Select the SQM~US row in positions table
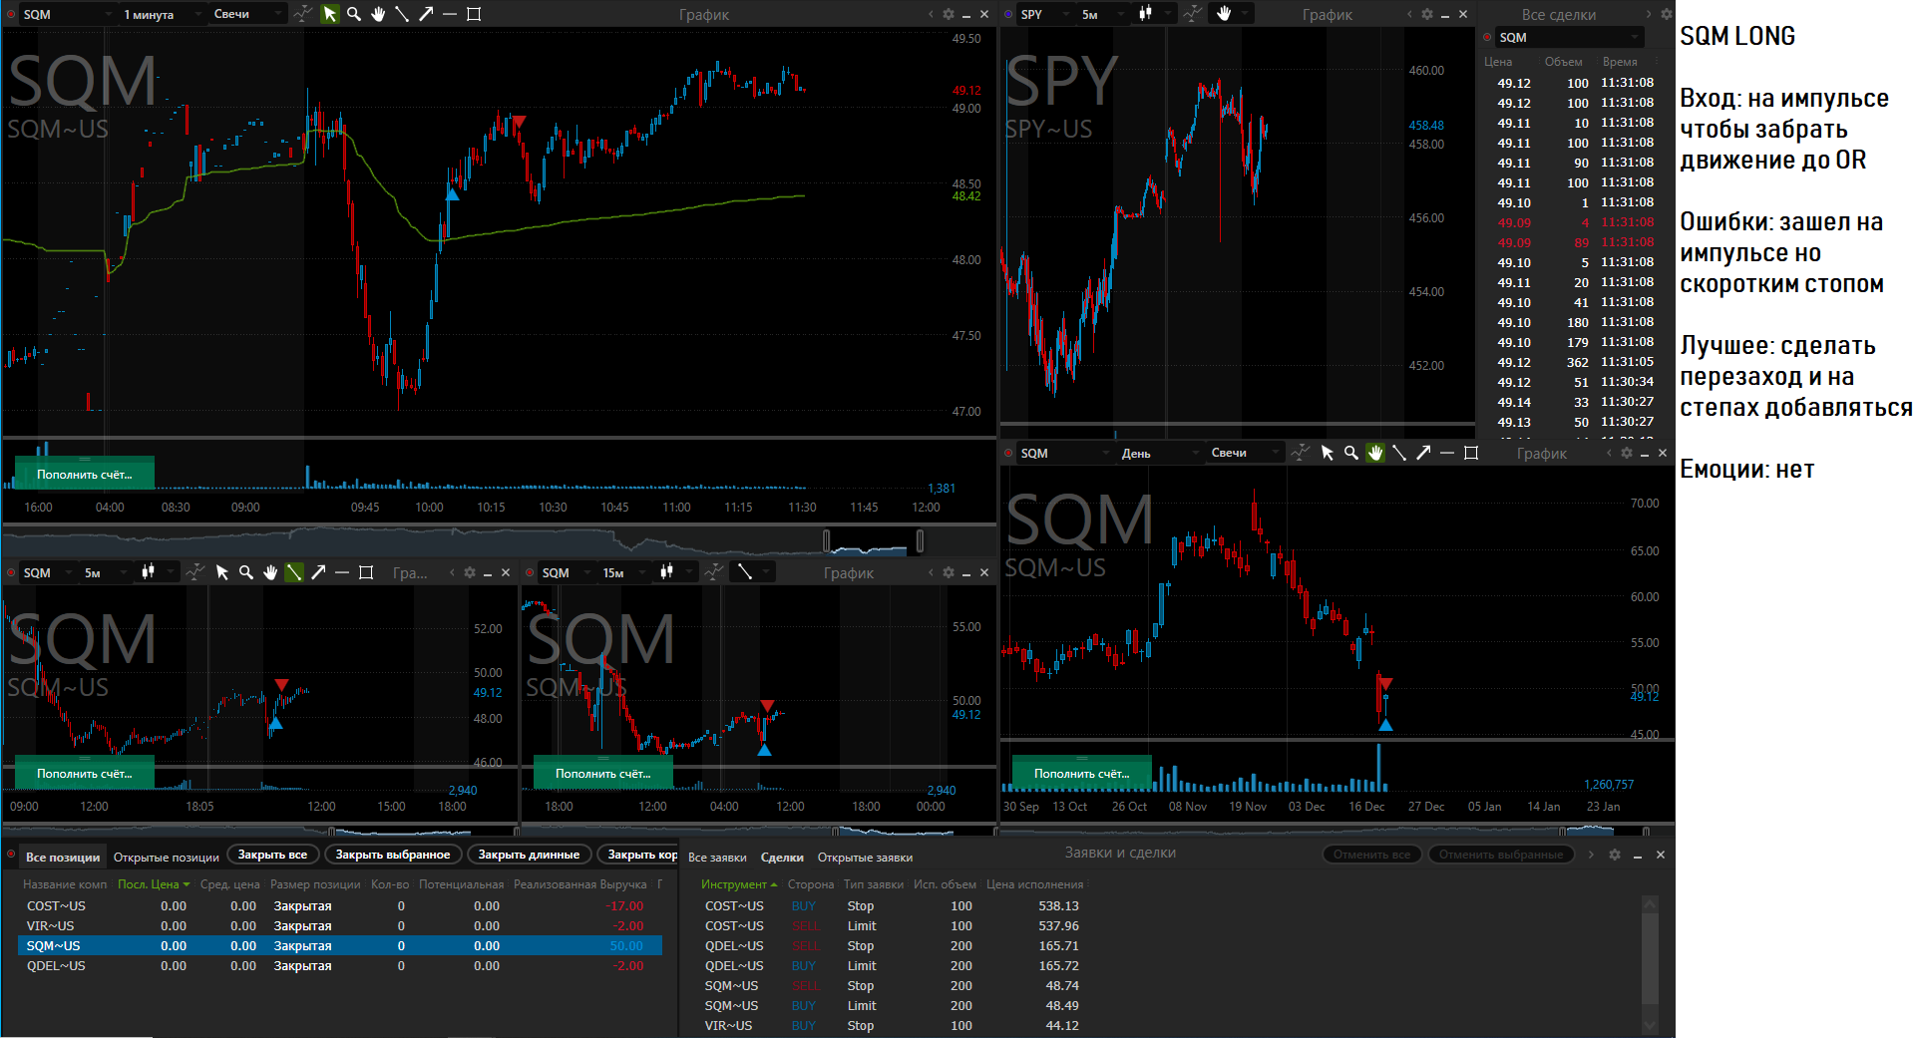The height and width of the screenshot is (1038, 1914). pos(340,945)
